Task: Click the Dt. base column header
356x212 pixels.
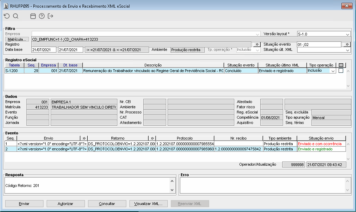Action: pos(70,65)
